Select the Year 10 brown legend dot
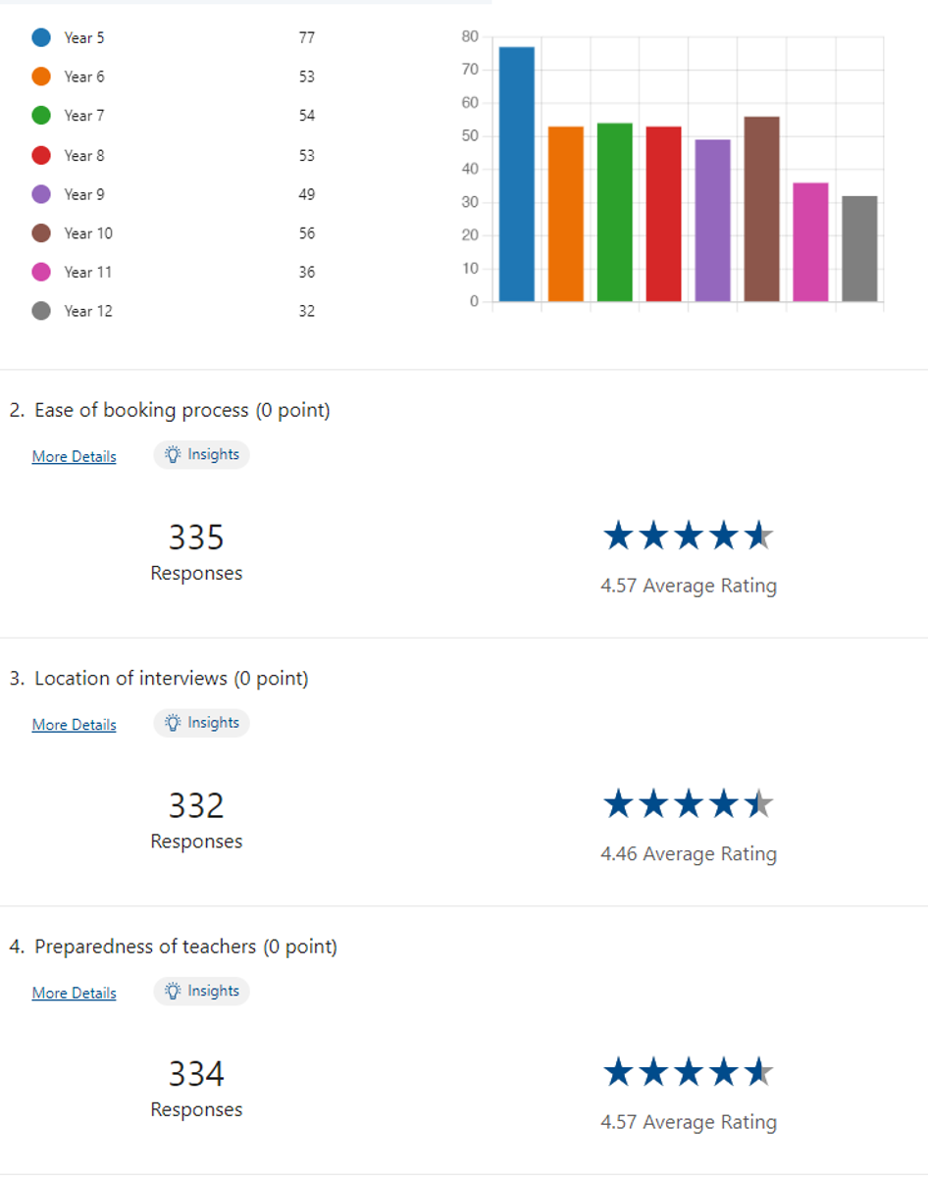The height and width of the screenshot is (1177, 928). pos(41,233)
